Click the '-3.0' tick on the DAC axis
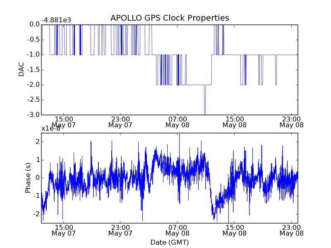This screenshot has height=248, width=331. coord(34,115)
